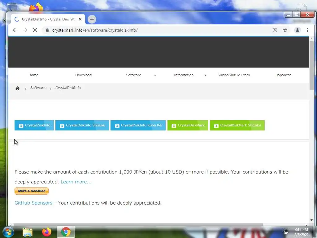Go back to the previous page
The image size is (317, 238).
[15, 30]
